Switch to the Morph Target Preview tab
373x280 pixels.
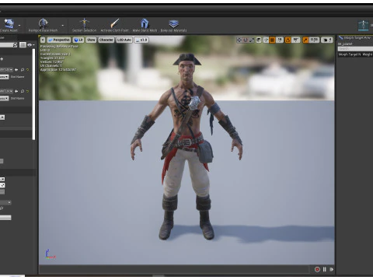pos(355,38)
